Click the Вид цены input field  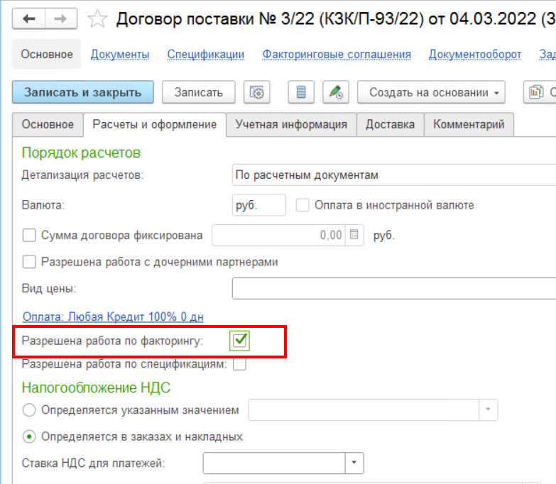(x=394, y=288)
